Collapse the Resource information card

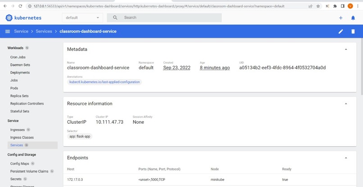tap(346, 104)
